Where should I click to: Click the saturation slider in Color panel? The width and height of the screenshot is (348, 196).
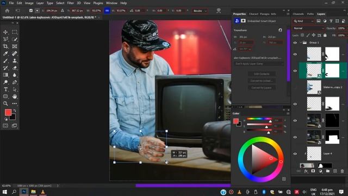click(259, 125)
